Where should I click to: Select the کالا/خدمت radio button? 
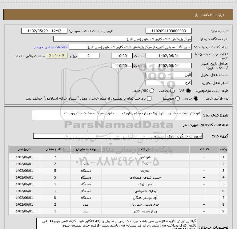pos(152,91)
